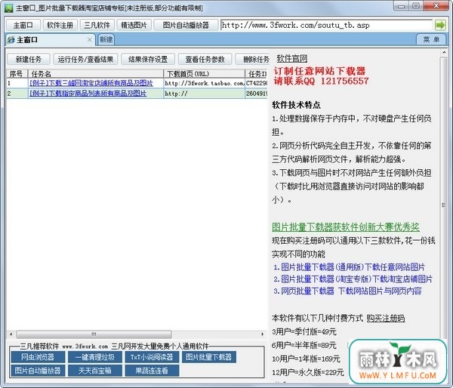Click 下载首页(URL) column header
The width and height of the screenshot is (453, 388).
(204, 74)
